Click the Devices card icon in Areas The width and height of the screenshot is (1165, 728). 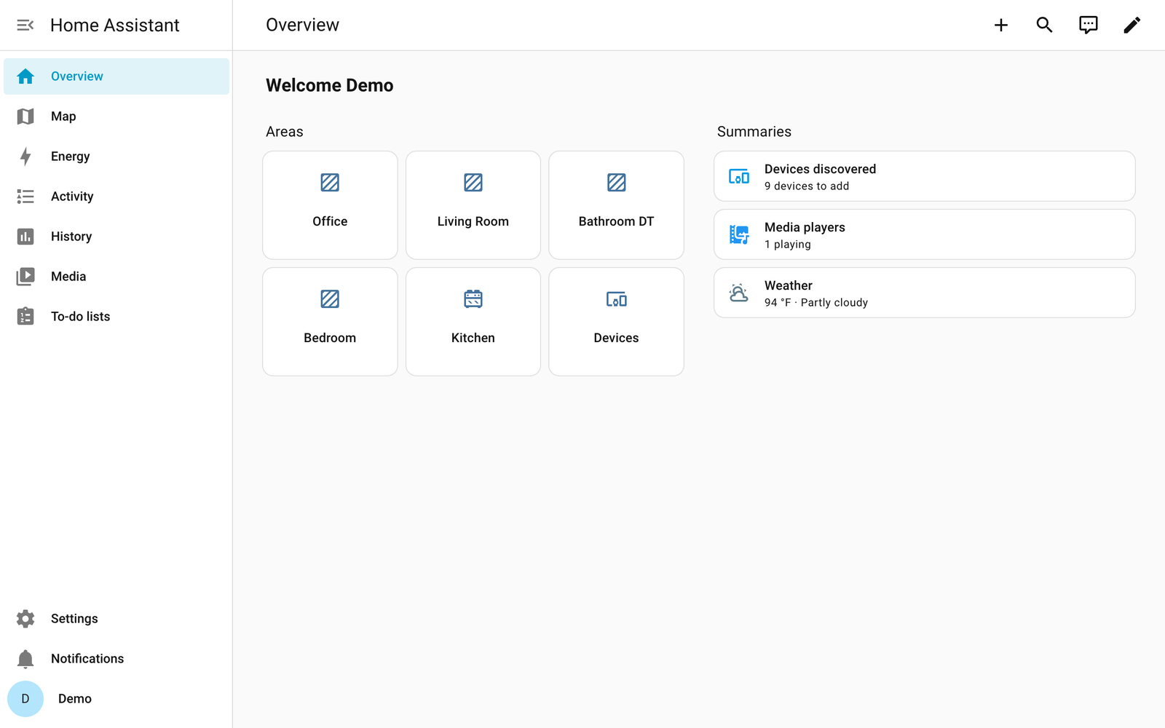point(616,299)
